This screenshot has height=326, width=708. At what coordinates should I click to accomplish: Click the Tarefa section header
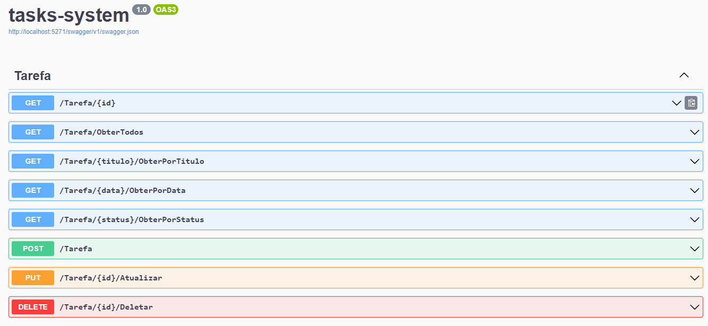click(33, 76)
